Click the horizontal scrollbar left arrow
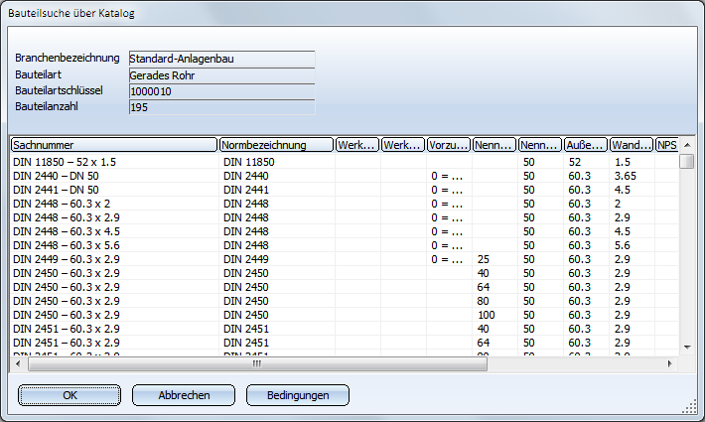Viewport: 705px width, 422px height. point(18,363)
